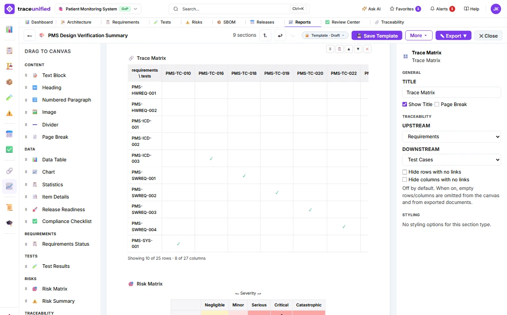Screen dimensions: 507x315
Task: Delete the Trace Matrix section with red X
Action: pos(367,49)
